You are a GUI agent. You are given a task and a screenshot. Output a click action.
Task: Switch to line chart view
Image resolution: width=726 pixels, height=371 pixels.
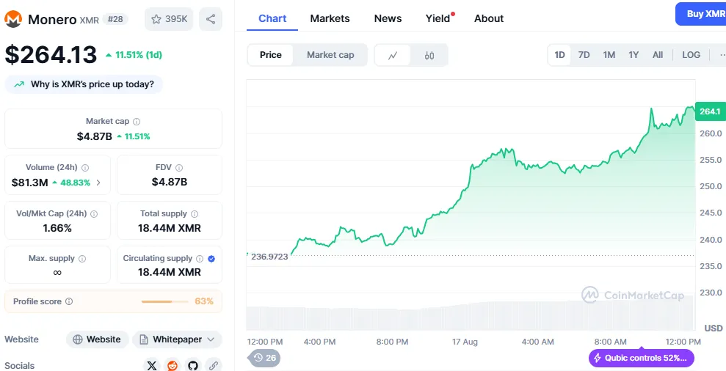pos(393,55)
